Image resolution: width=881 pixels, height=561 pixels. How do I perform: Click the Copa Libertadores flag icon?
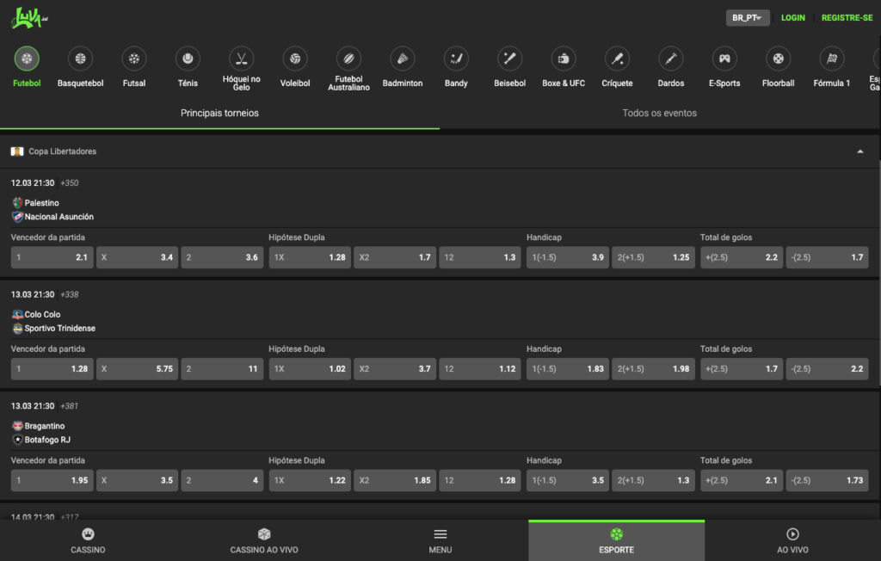click(x=17, y=151)
